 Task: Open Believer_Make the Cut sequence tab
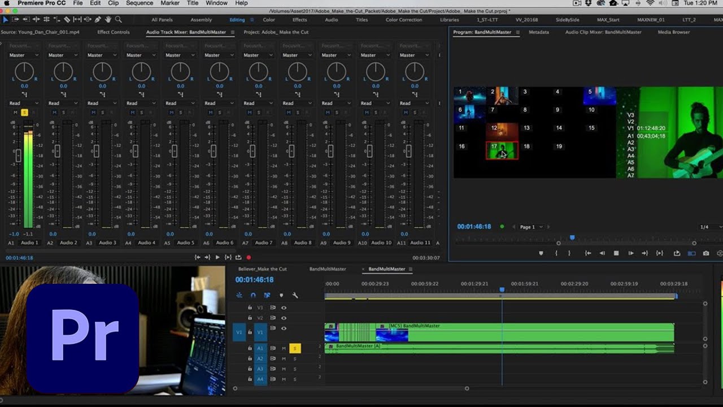(x=262, y=269)
